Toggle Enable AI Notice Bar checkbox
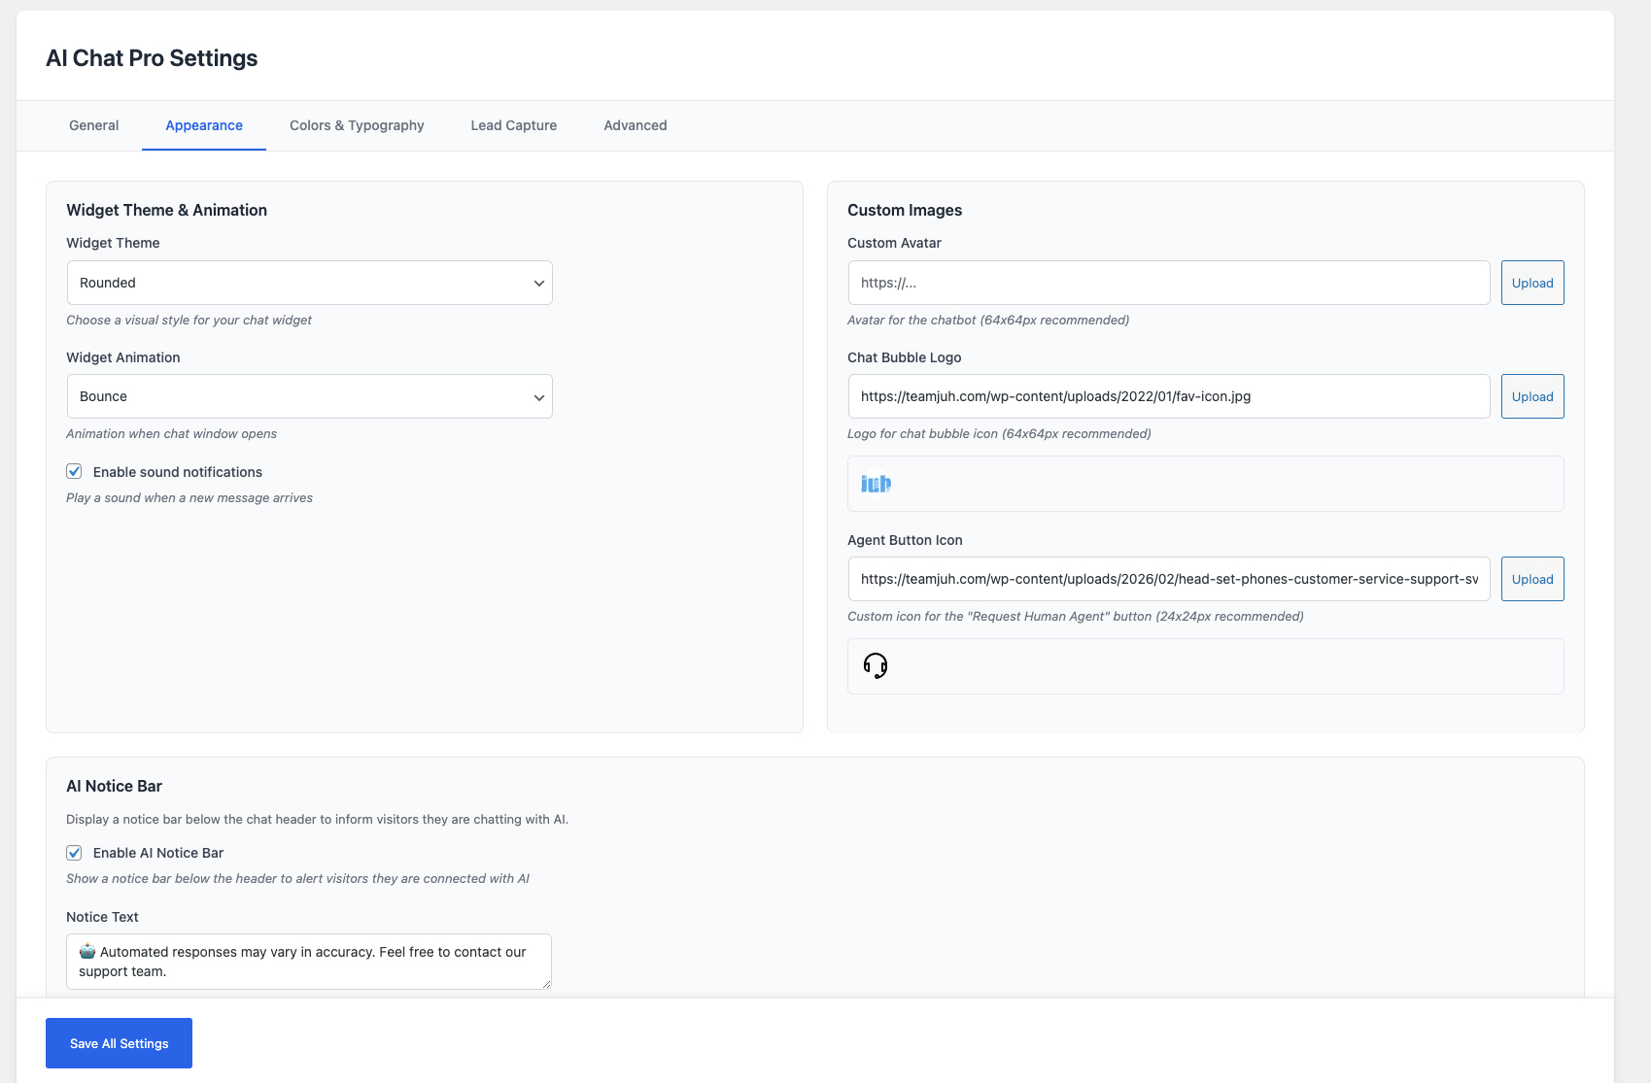 click(74, 852)
